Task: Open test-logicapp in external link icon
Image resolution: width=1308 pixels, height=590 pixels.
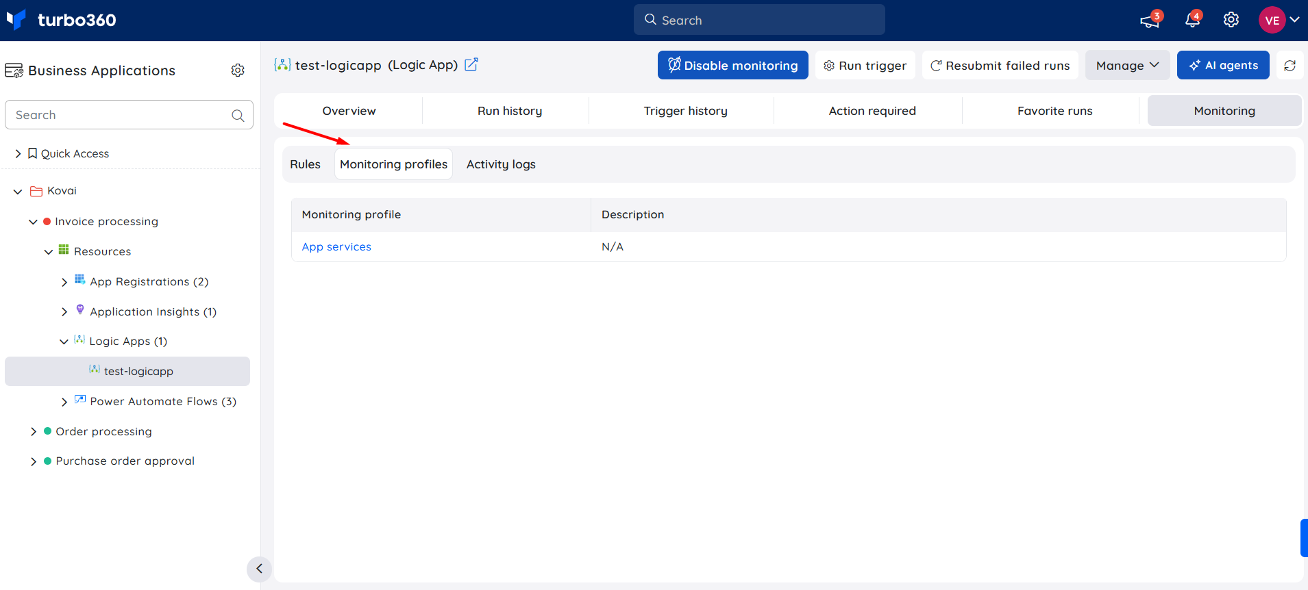Action: pyautogui.click(x=471, y=64)
